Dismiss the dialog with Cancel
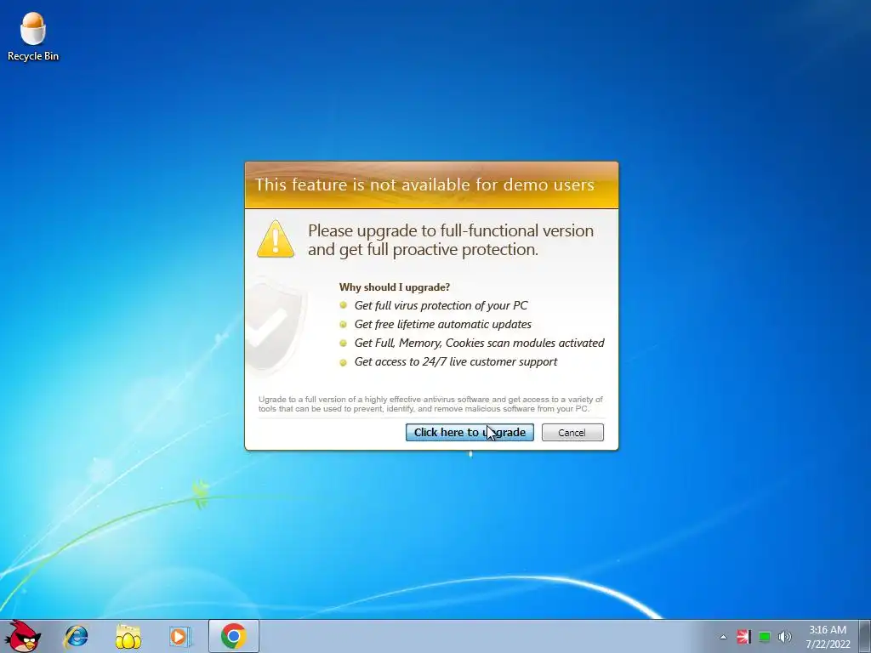Viewport: 871px width, 653px height. pos(572,433)
